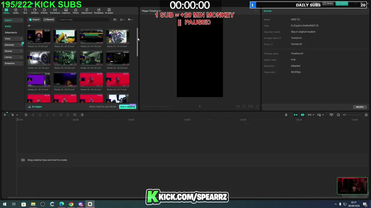
Task: Open the media filter dropdown
Action: 130,20
